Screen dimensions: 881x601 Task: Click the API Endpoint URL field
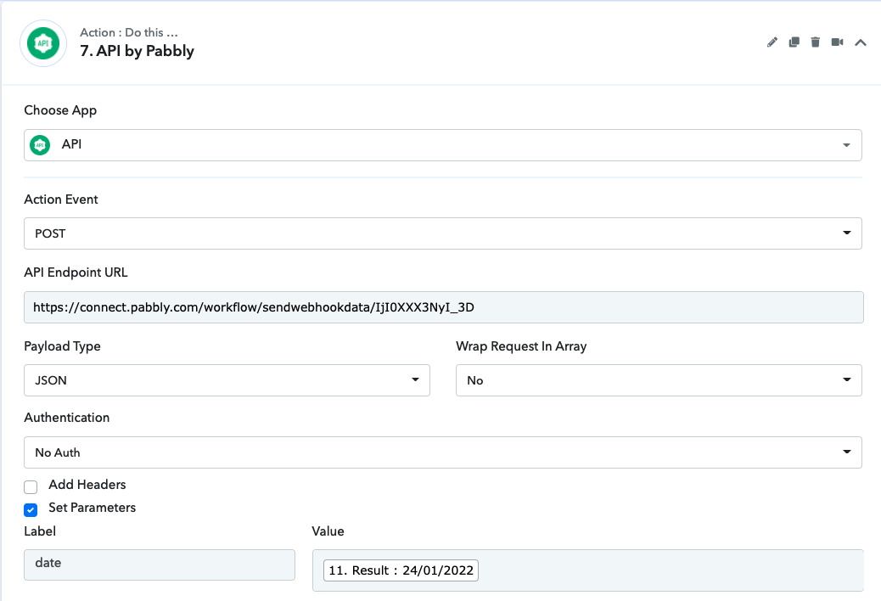443,307
